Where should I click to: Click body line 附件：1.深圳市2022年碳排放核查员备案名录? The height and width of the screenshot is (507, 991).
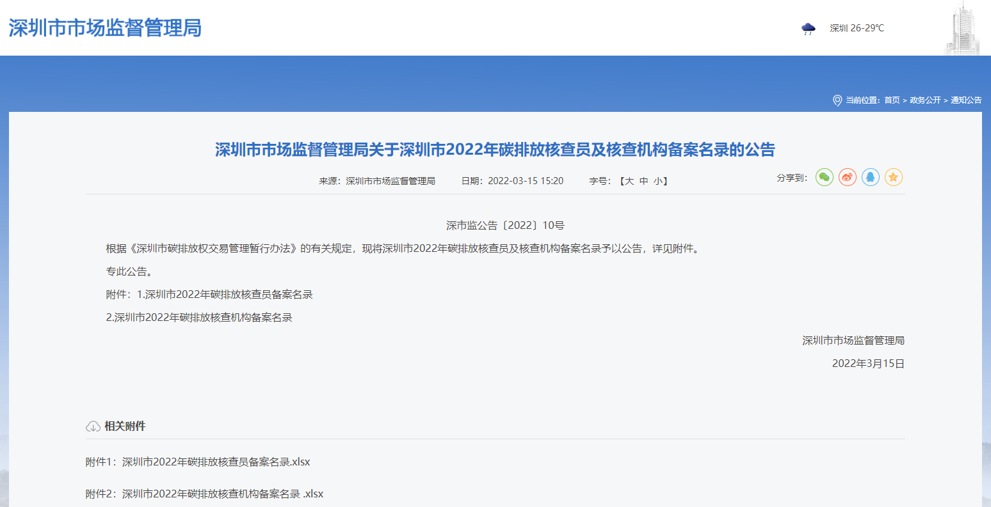(209, 295)
